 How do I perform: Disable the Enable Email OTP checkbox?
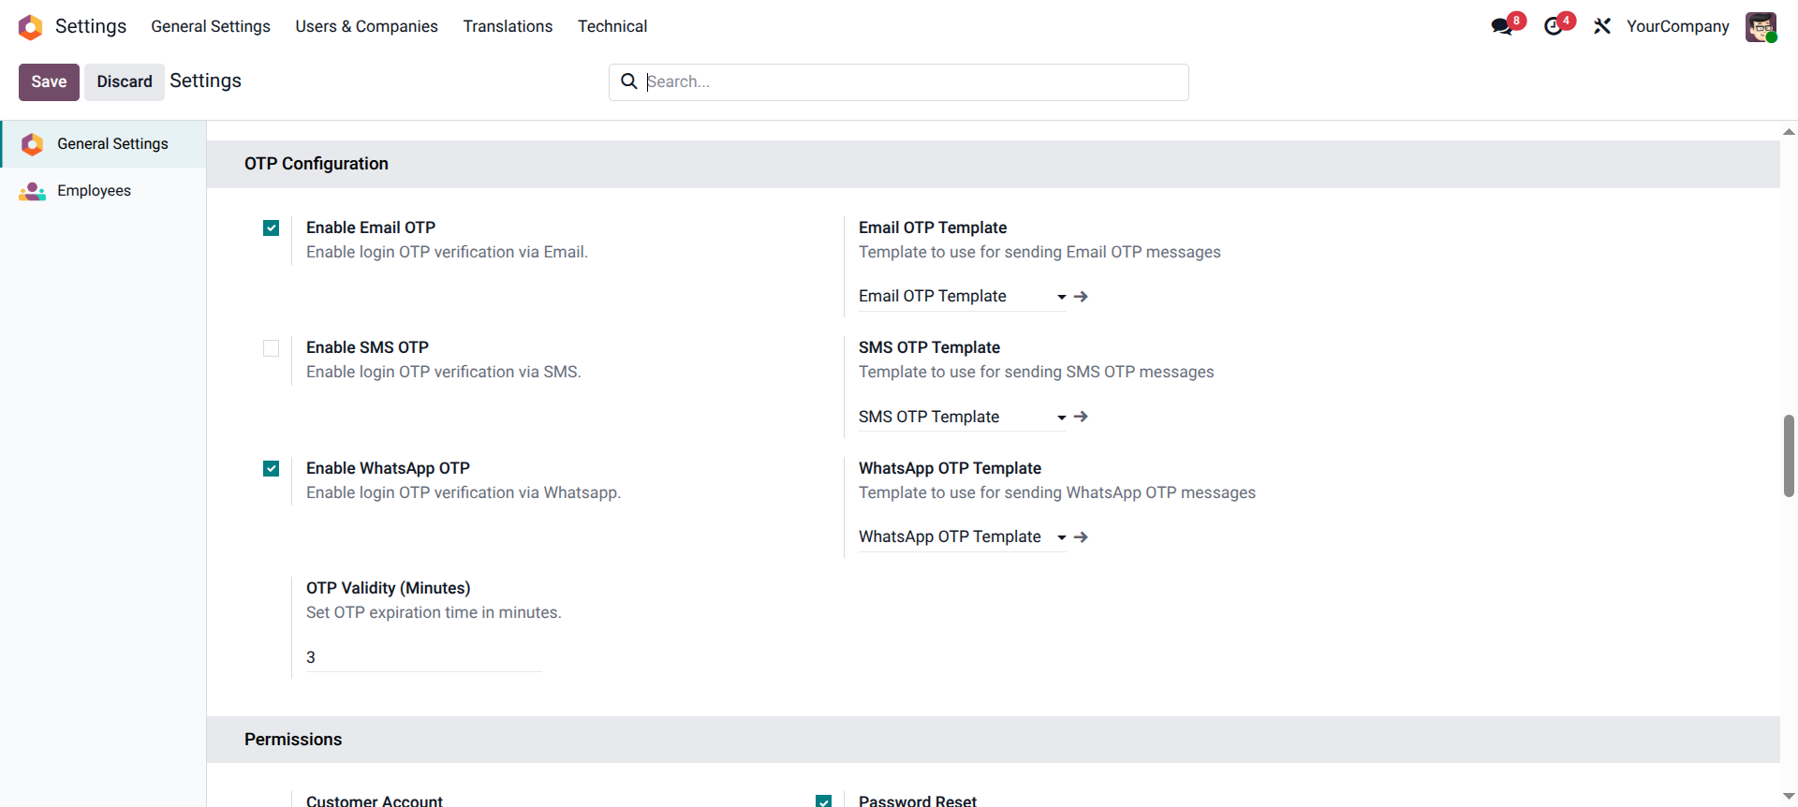coord(272,228)
